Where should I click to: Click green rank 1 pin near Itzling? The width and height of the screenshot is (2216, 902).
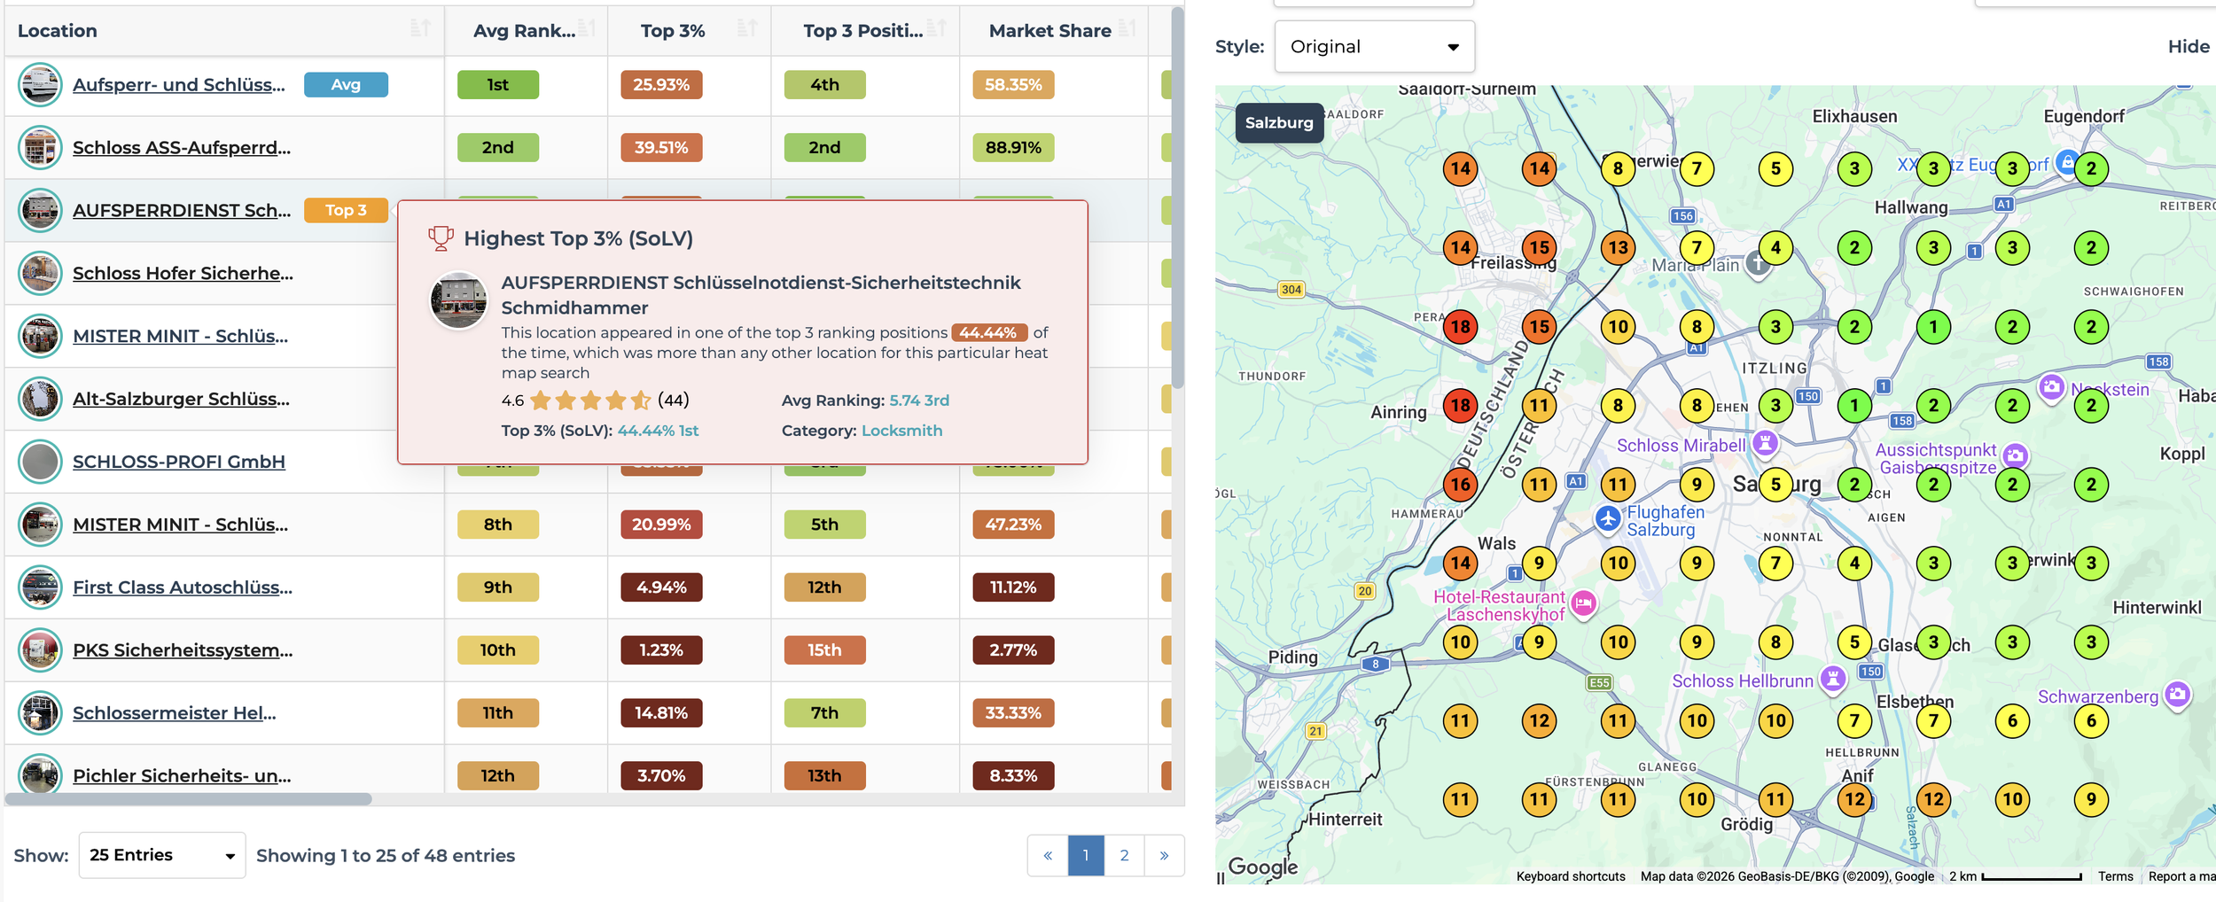[1933, 327]
